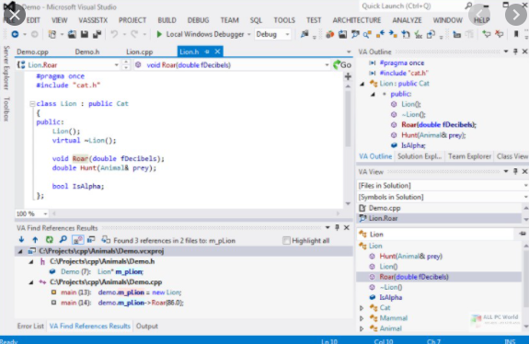529x344 pixels.
Task: Collapse the 'Lion : public Cat' outline node
Action: (362, 84)
